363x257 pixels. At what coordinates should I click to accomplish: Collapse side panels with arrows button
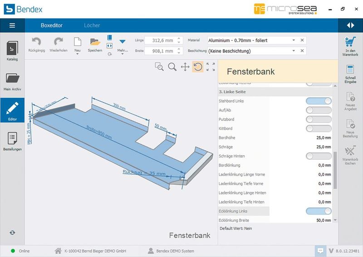[350, 25]
